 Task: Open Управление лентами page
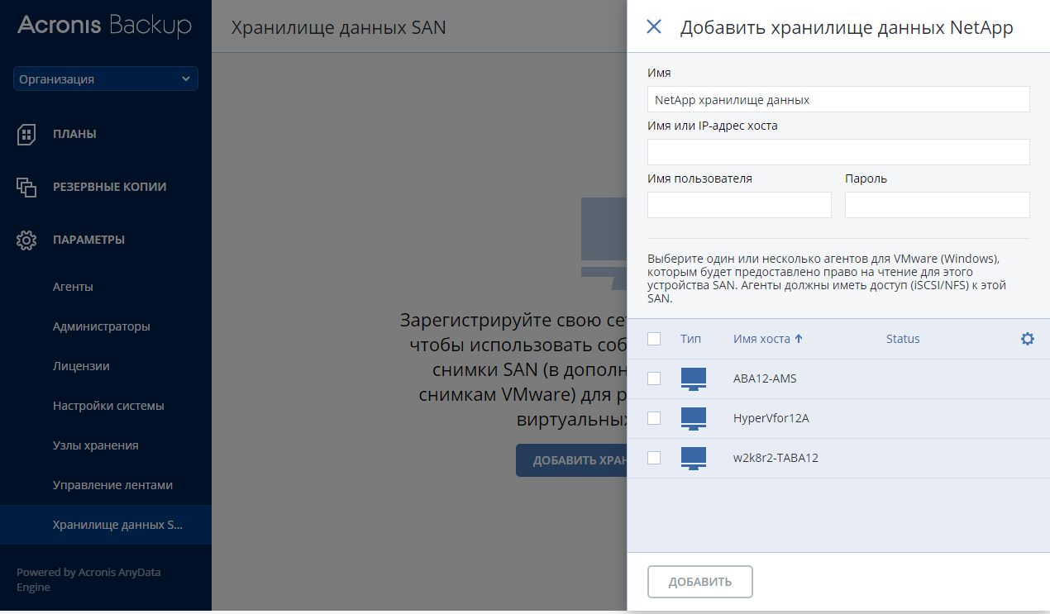click(x=112, y=485)
